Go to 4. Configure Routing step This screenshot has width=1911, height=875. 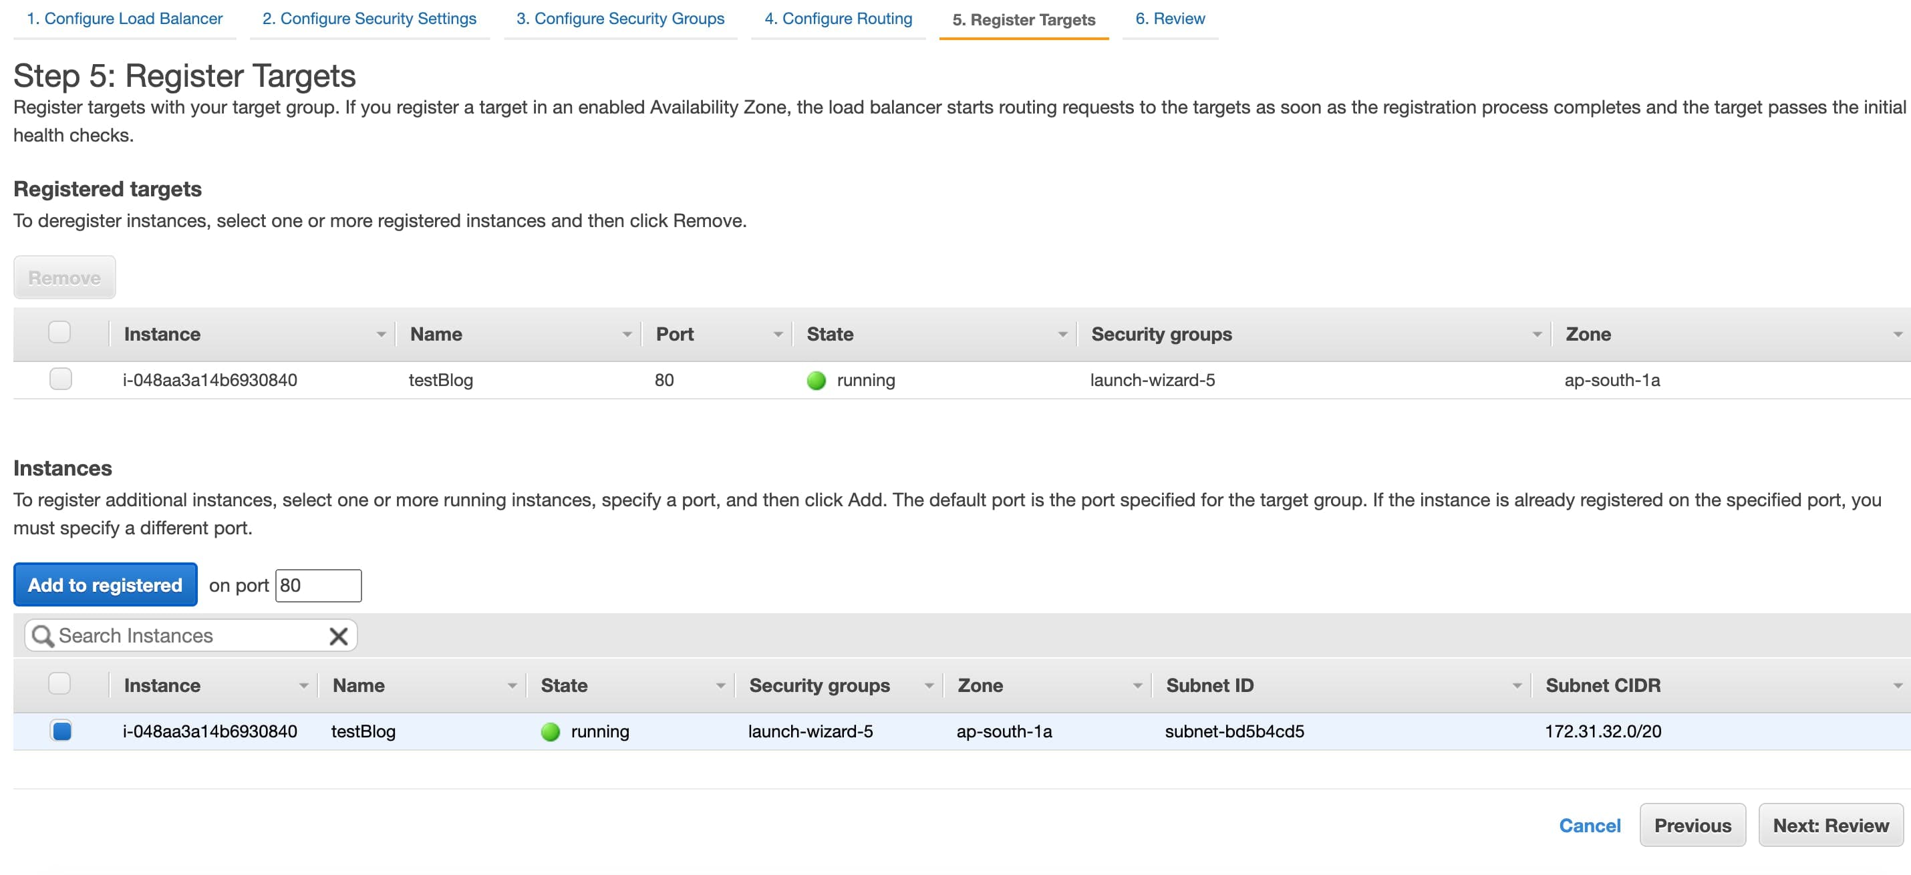tap(839, 19)
